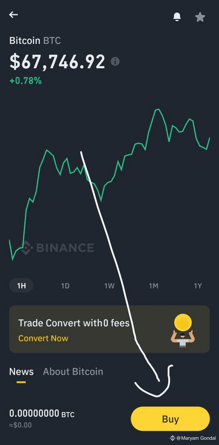Tap the yellow Buy button
Screen dimensions: 219x445
[x=170, y=419]
